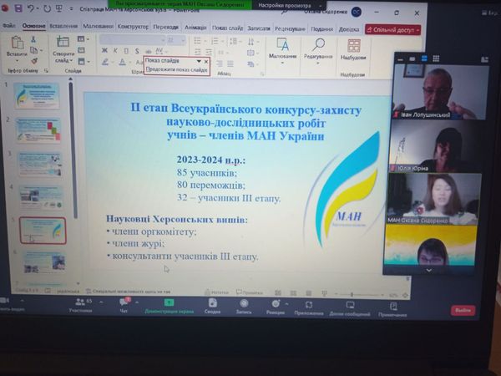Image resolution: width=501 pixels, height=376 pixels.
Task: Open the font size combo box
Action: coord(176,40)
